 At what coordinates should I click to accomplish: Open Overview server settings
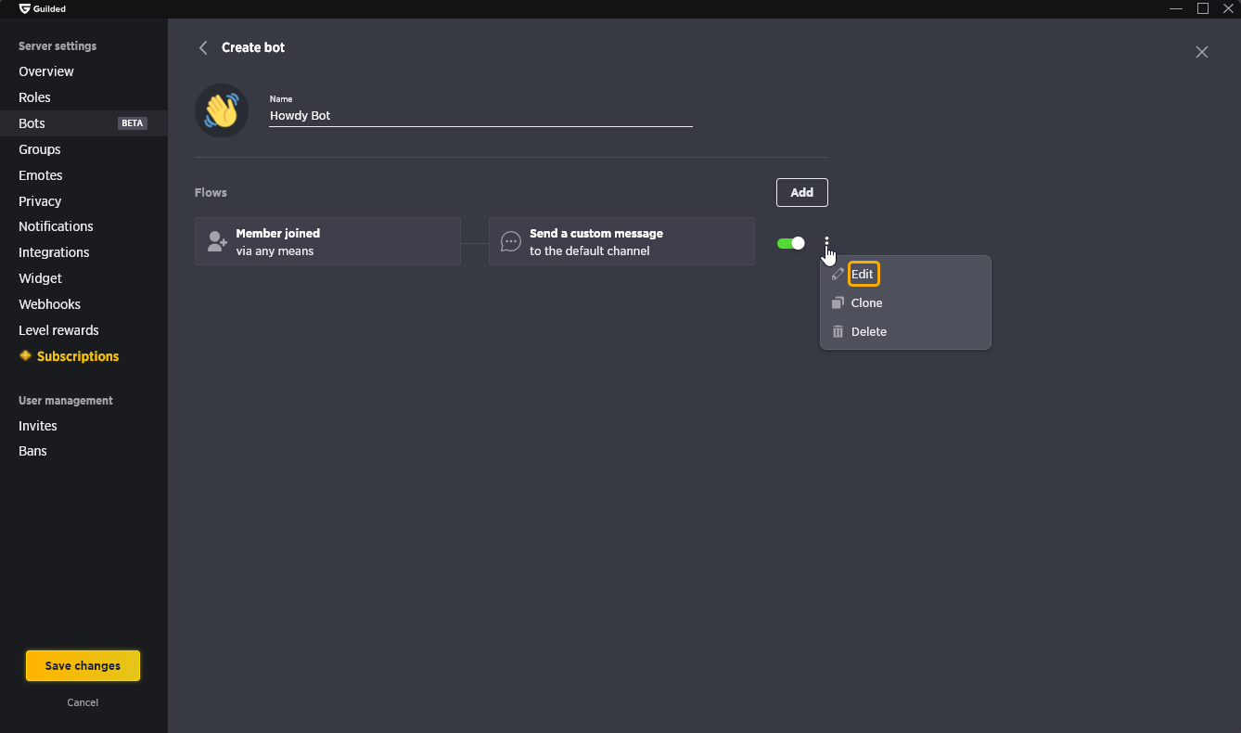coord(83,71)
